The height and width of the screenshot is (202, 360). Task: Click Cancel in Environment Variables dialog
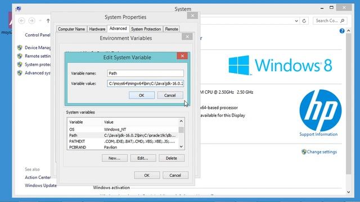coord(175,175)
